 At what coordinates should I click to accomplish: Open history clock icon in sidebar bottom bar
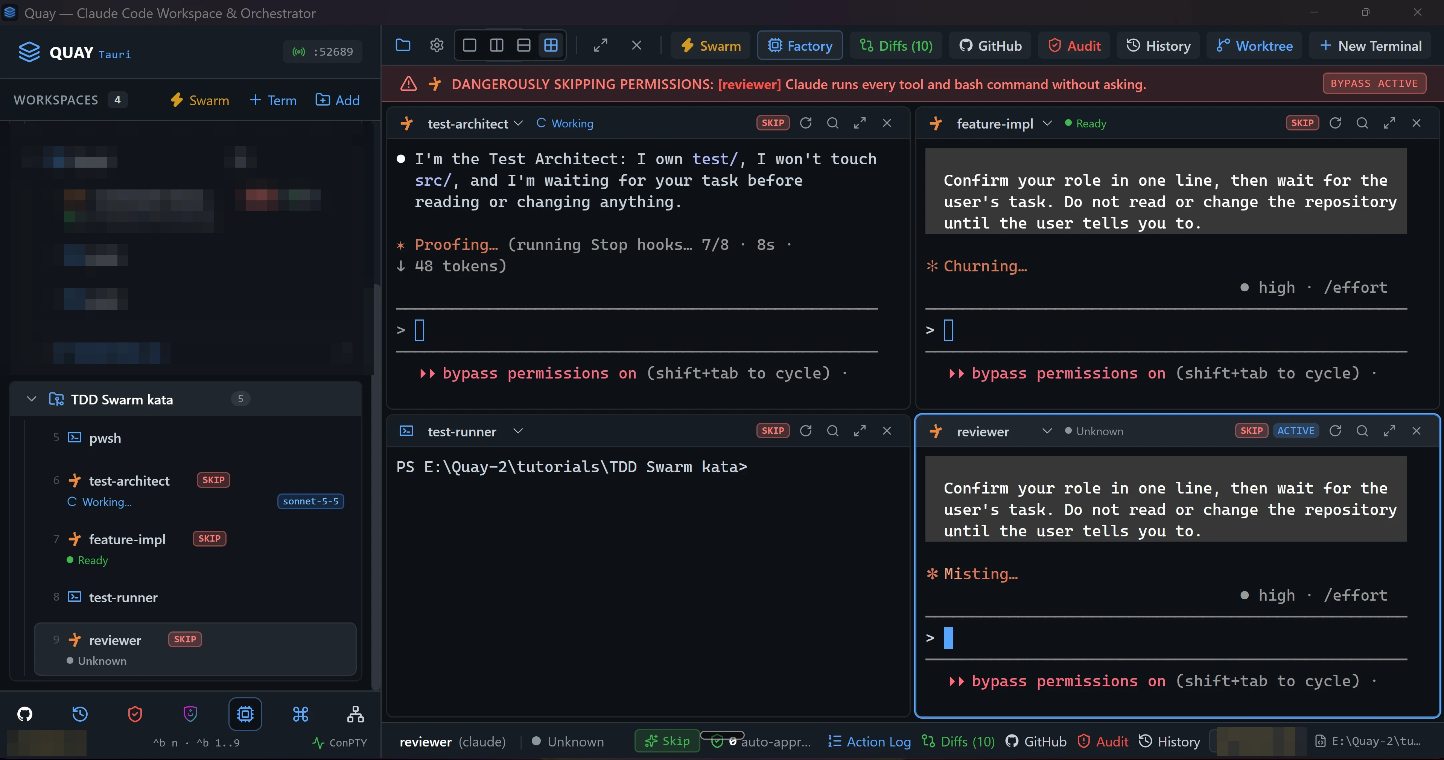click(80, 713)
